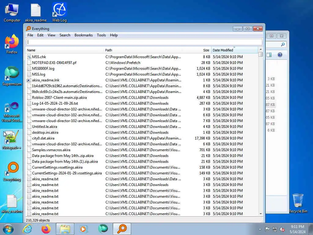Select the Everything desktop shortcut
The height and width of the screenshot is (235, 313).
[x=12, y=172]
